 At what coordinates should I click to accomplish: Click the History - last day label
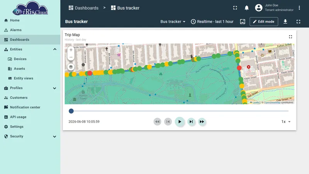[75, 40]
